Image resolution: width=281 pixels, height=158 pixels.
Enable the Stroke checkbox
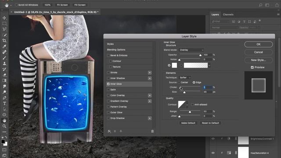tap(108, 72)
